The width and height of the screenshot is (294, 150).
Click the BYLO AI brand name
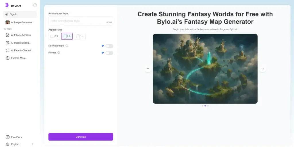[16, 6]
